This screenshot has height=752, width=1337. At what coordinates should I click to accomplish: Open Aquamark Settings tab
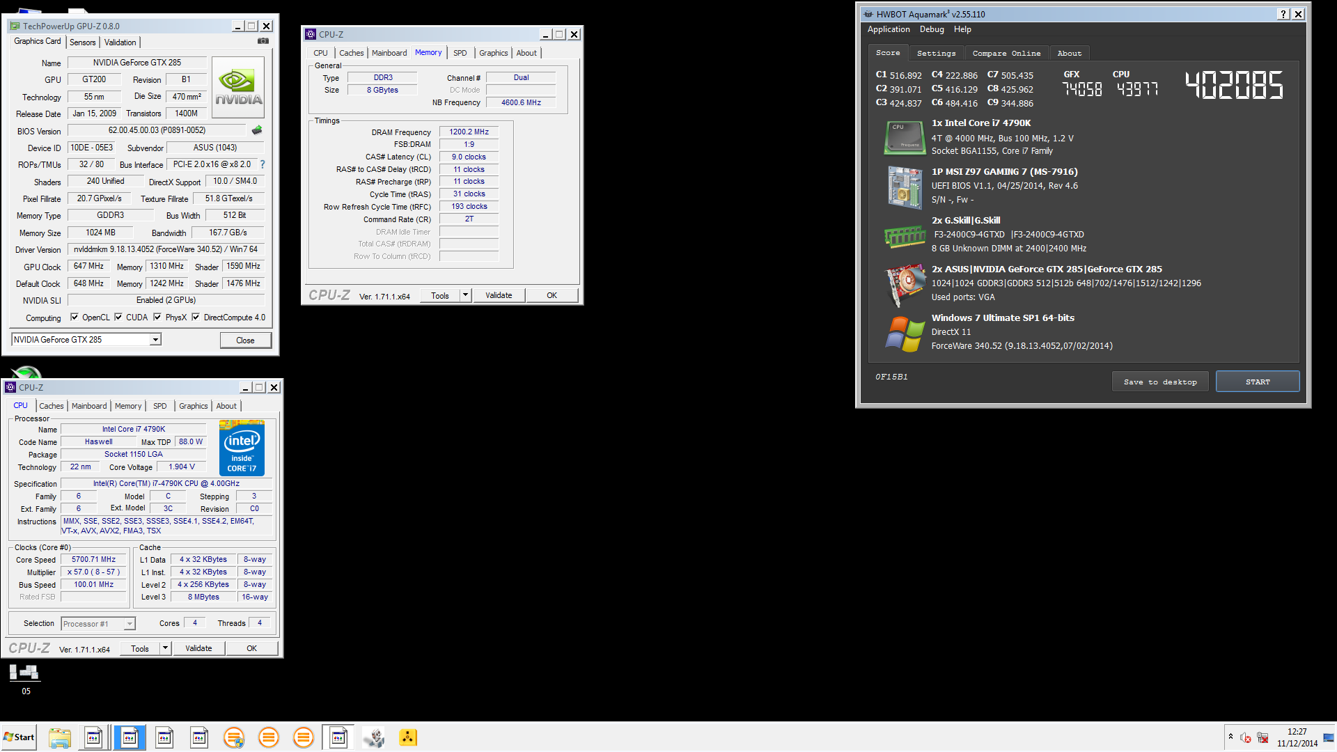pos(936,53)
